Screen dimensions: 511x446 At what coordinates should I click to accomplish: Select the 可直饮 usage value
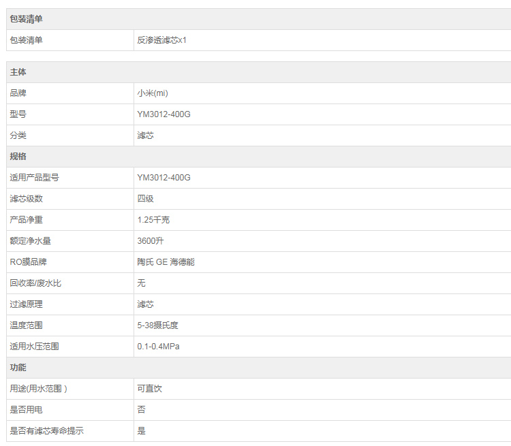[149, 389]
